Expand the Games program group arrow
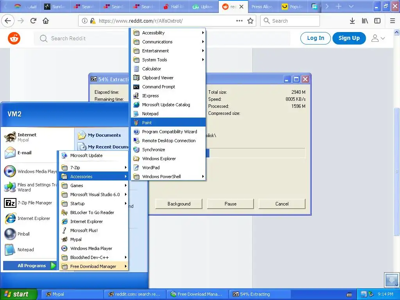 click(x=125, y=186)
